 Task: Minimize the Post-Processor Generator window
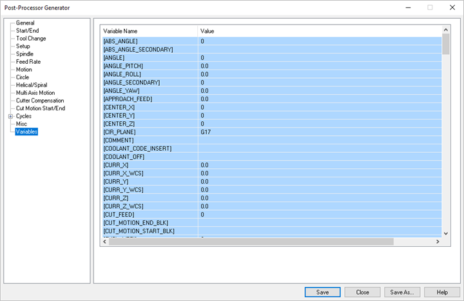click(408, 8)
